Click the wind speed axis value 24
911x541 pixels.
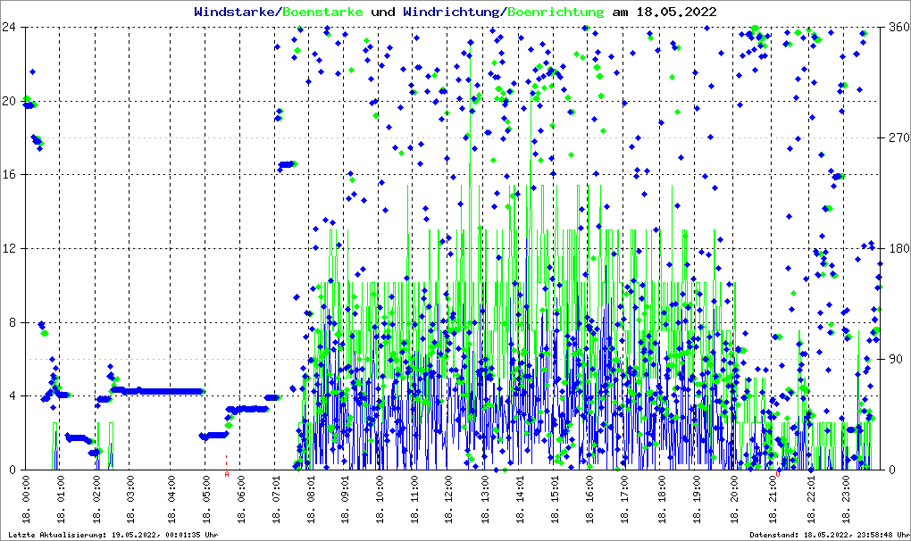point(9,28)
